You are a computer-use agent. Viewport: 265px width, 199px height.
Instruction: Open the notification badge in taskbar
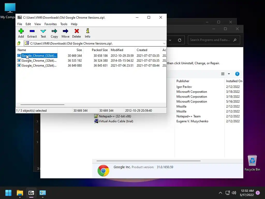tap(258, 193)
